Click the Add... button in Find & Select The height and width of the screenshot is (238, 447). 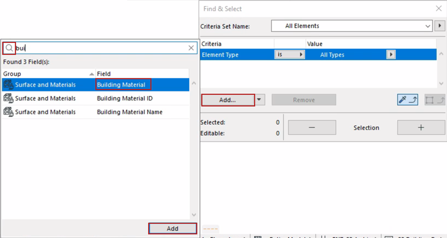pos(228,100)
